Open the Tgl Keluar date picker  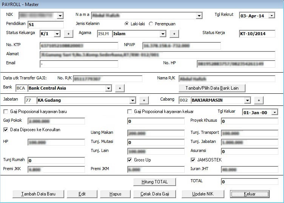275,112
